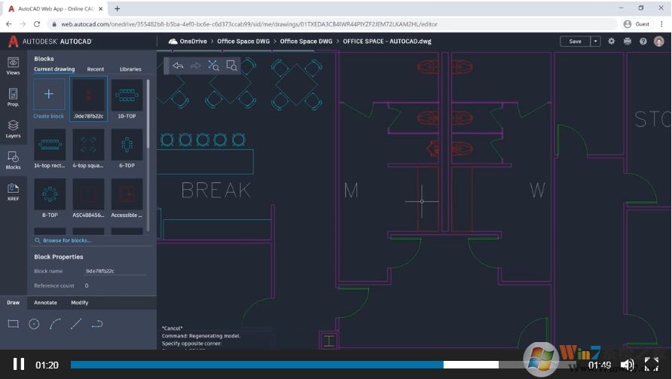
Task: Toggle fullscreen video mode
Action: click(651, 365)
